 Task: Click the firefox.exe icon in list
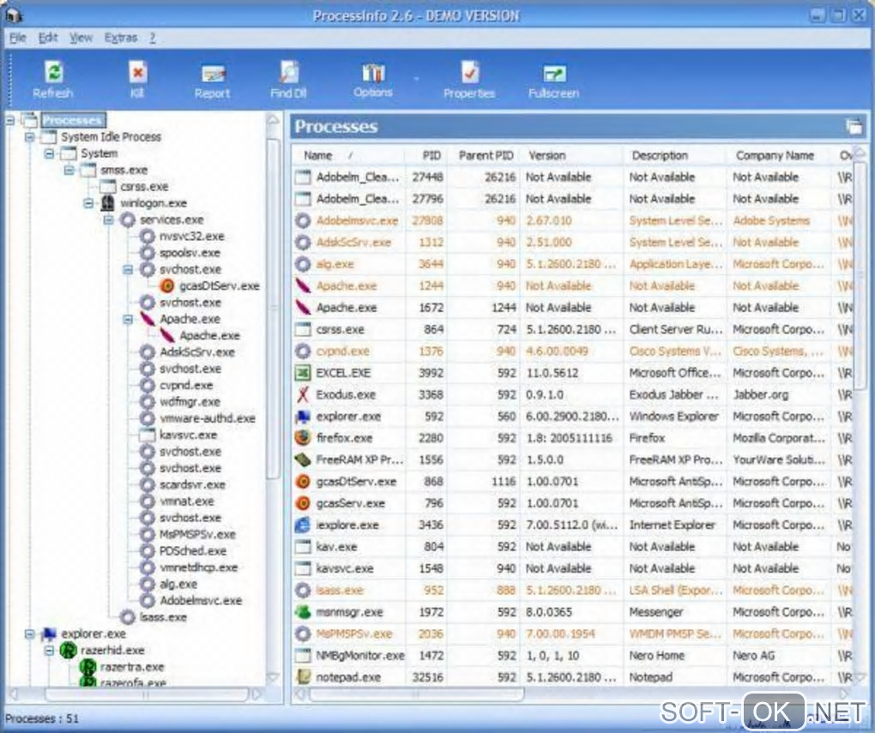click(x=303, y=438)
